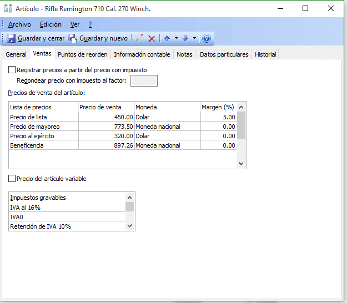
Task: Switch to the General tab
Action: click(16, 54)
